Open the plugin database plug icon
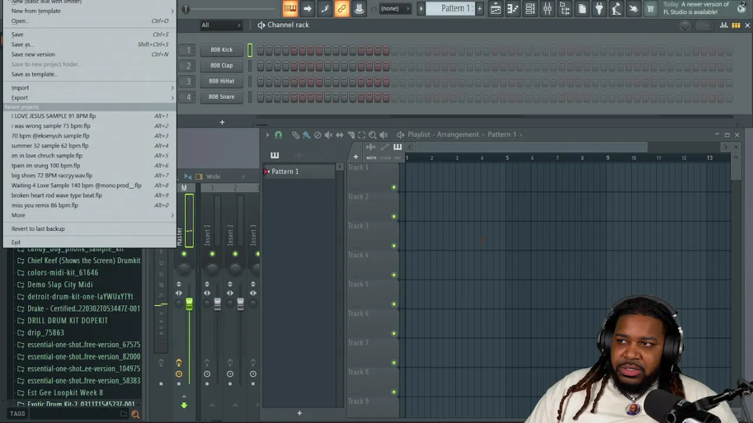The image size is (753, 423). pos(599,8)
